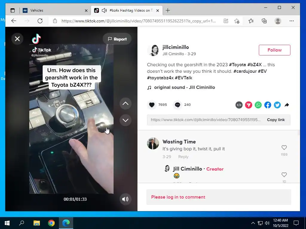Screen dimensions: 306x229
Task: Open Edge settings and more menu
Action: click(292, 21)
